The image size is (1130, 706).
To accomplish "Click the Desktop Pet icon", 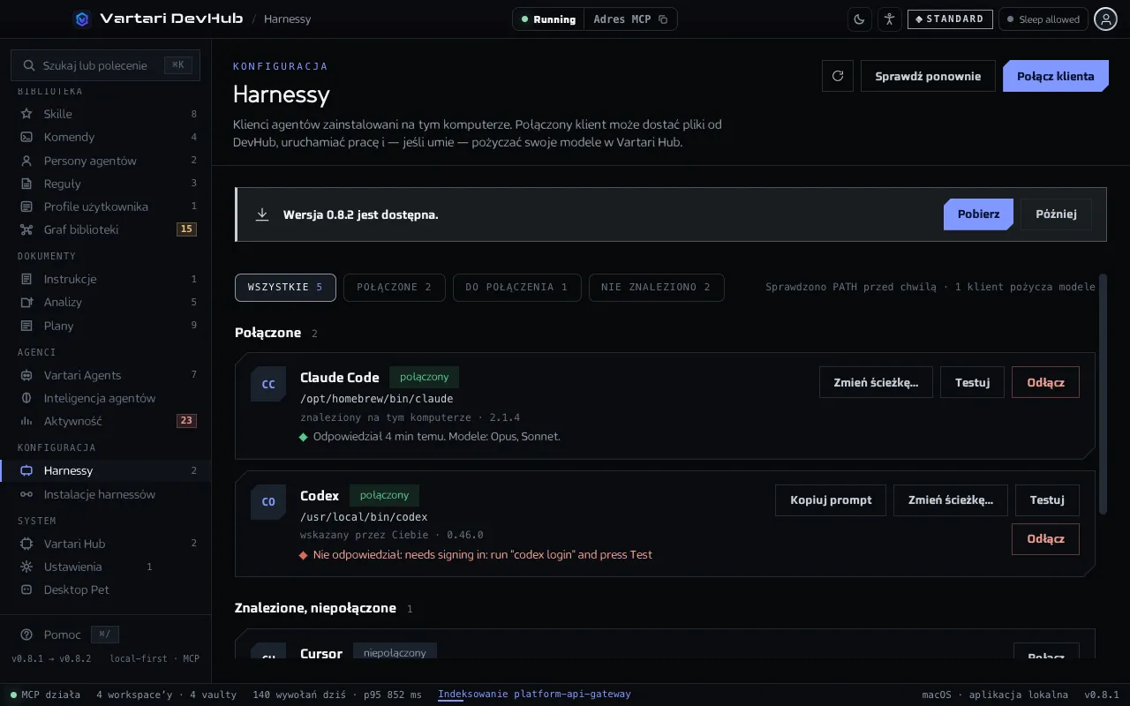I will tap(26, 590).
